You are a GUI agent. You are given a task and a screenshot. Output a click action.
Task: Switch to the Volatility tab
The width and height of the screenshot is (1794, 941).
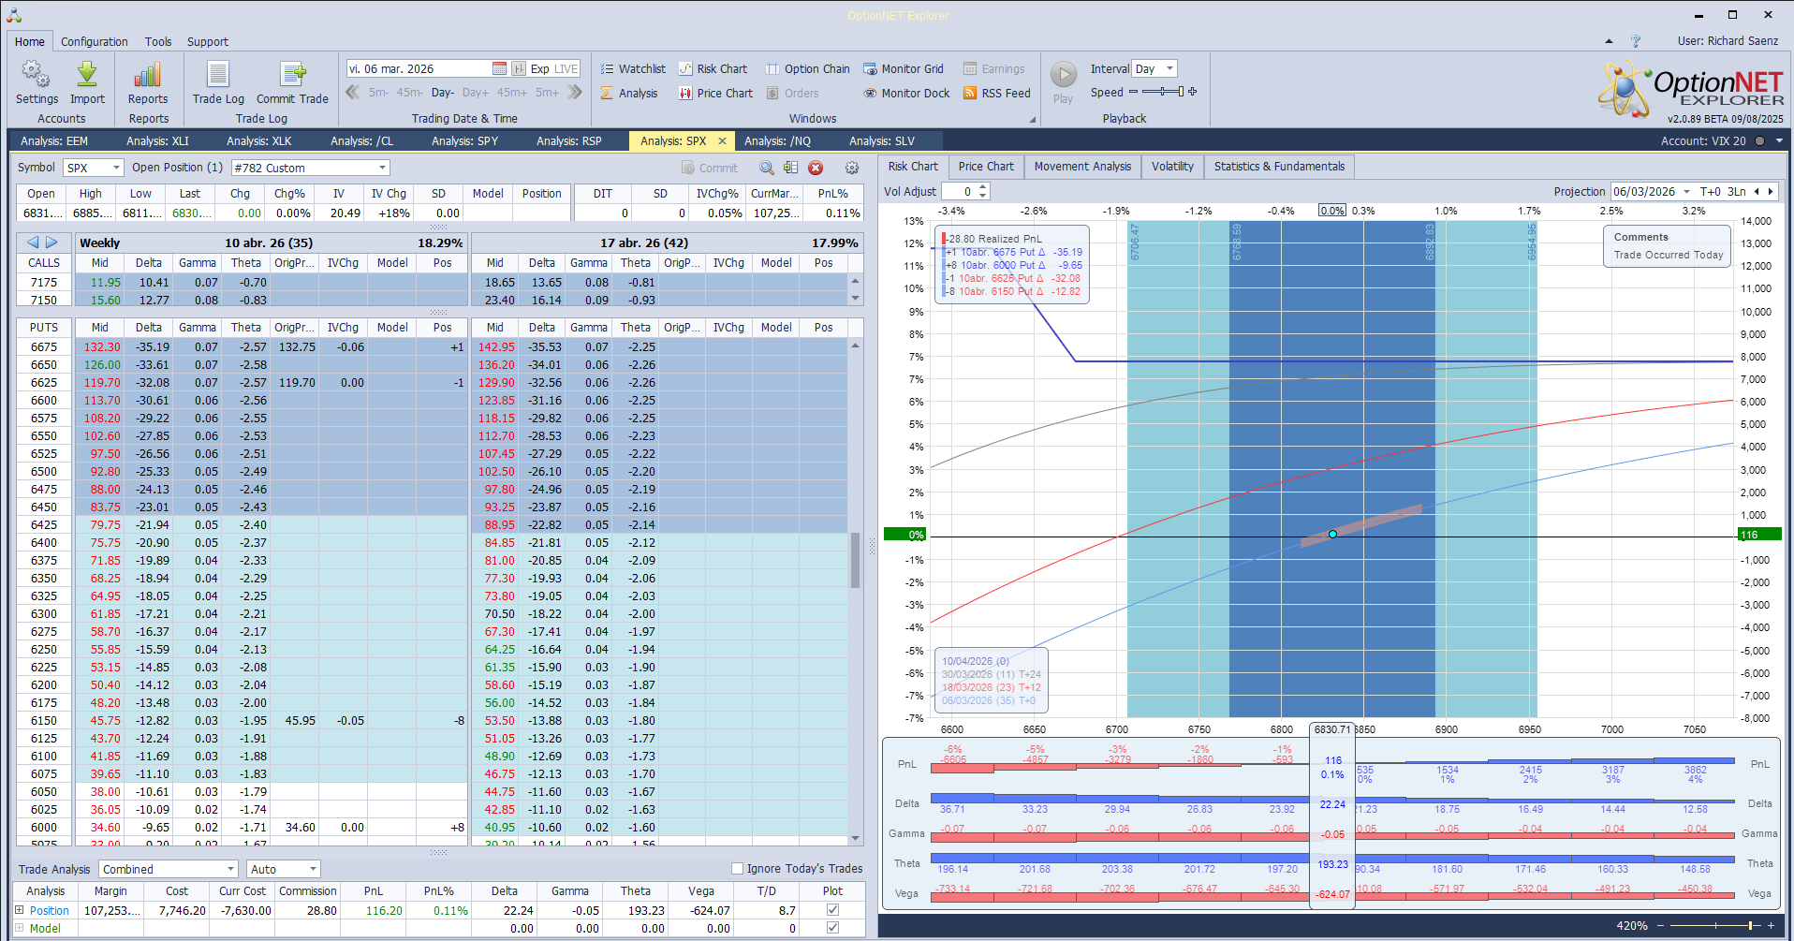1172,167
